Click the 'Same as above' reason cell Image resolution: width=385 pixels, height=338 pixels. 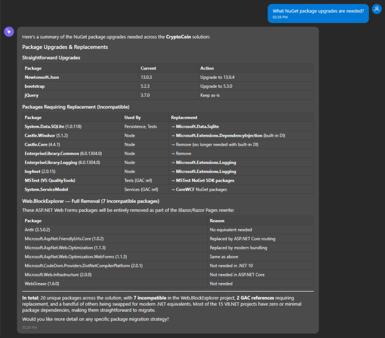pos(261,257)
